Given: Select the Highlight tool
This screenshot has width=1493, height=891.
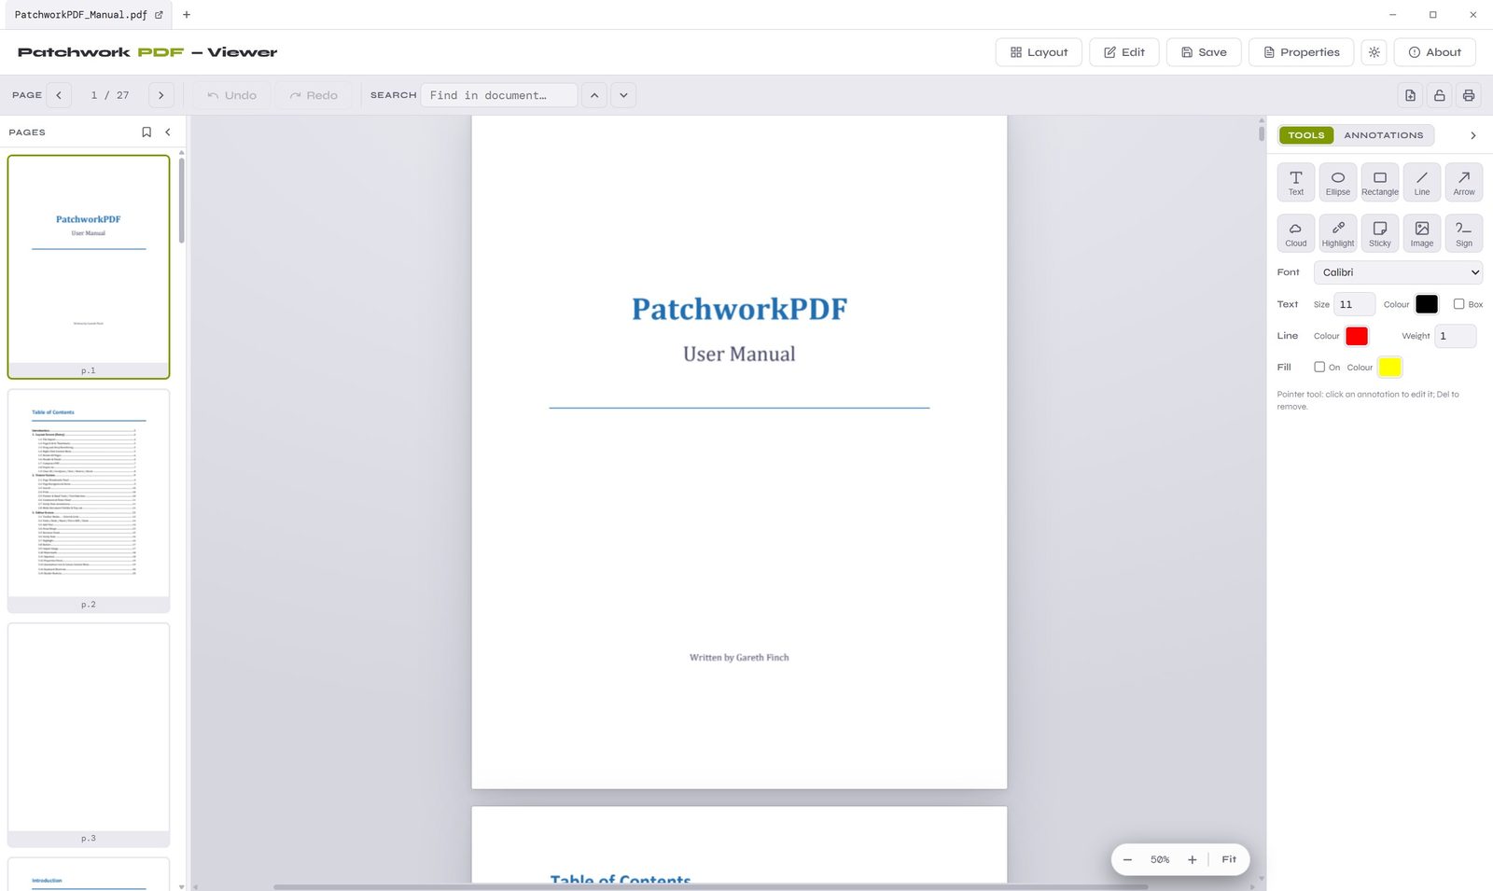Looking at the screenshot, I should pyautogui.click(x=1338, y=233).
